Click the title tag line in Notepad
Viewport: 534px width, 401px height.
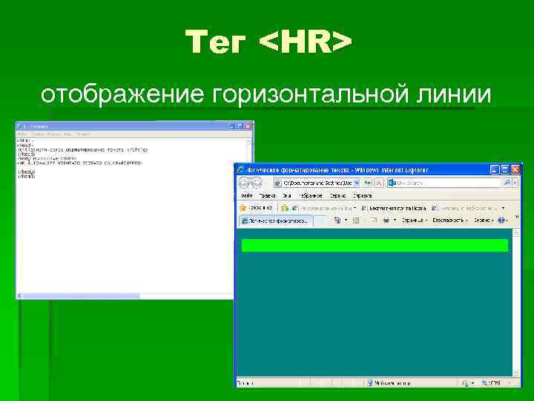click(x=83, y=150)
